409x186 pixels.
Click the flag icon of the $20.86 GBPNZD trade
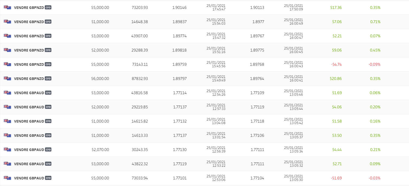pos(7,78)
